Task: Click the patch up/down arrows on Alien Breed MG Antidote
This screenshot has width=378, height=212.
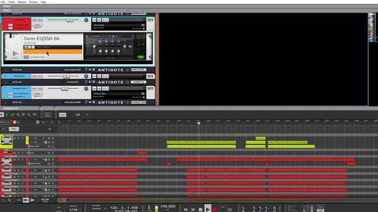Action: coord(86,102)
